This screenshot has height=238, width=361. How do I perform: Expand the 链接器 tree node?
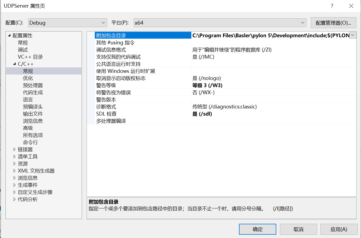15,149
